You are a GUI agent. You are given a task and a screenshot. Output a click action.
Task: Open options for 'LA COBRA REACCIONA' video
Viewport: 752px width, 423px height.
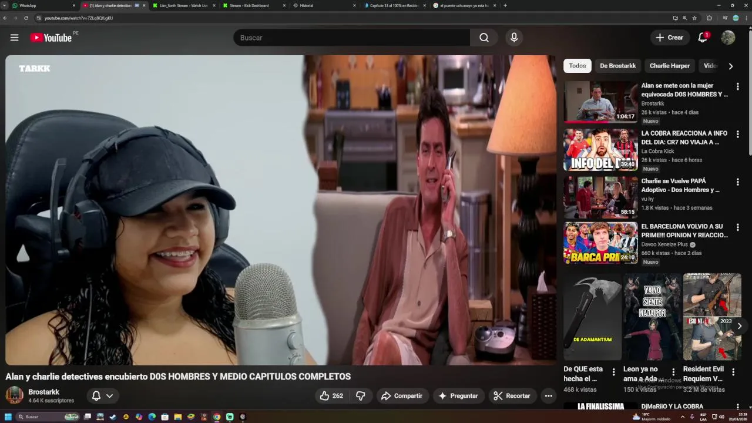(x=737, y=134)
